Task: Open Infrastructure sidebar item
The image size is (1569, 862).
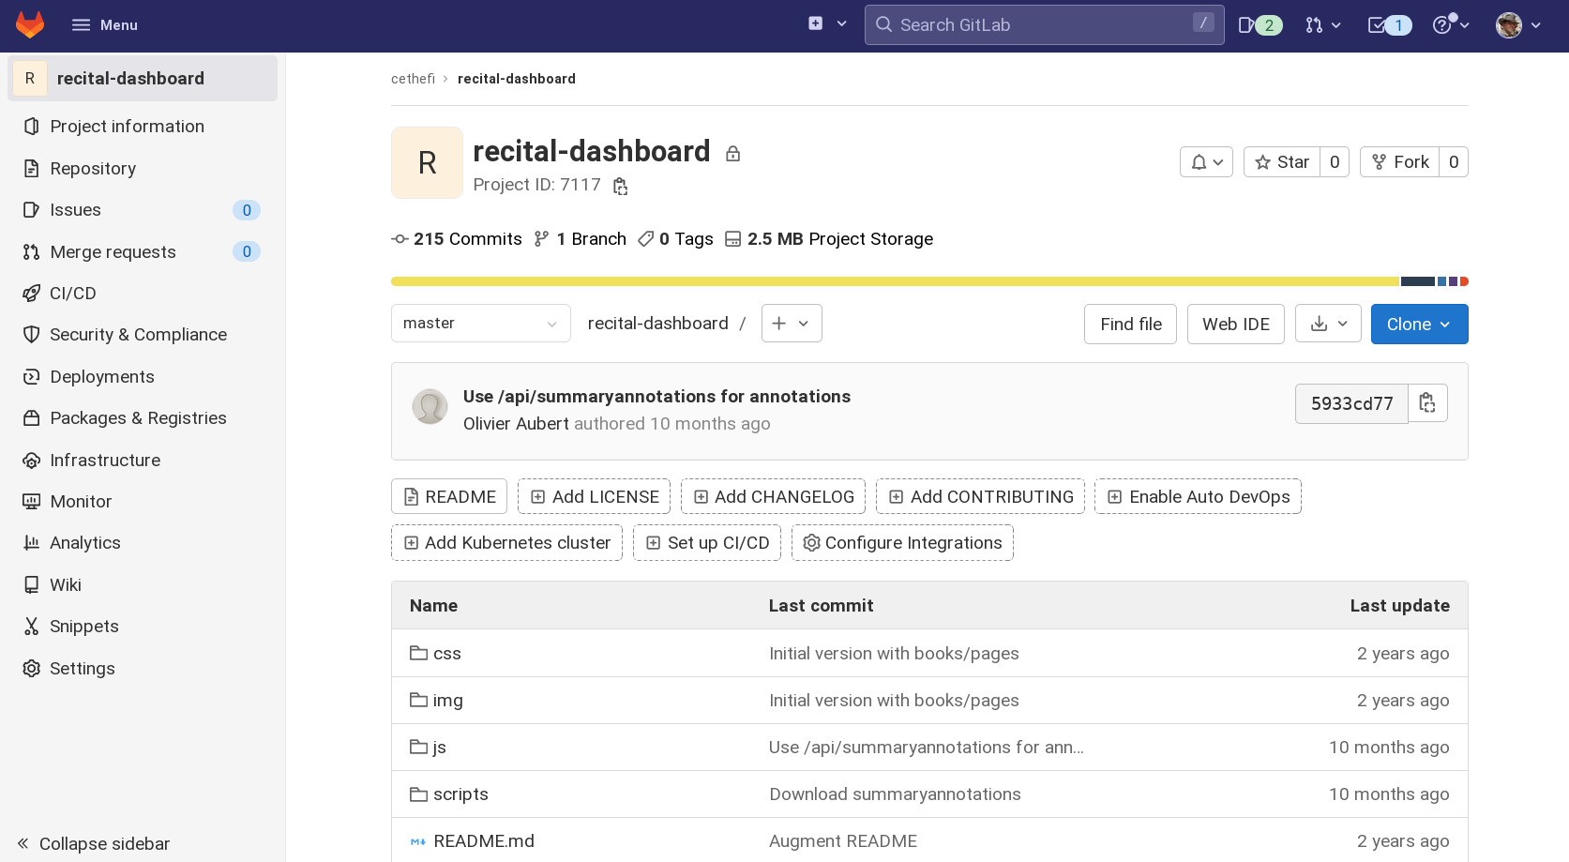Action: pyautogui.click(x=143, y=461)
